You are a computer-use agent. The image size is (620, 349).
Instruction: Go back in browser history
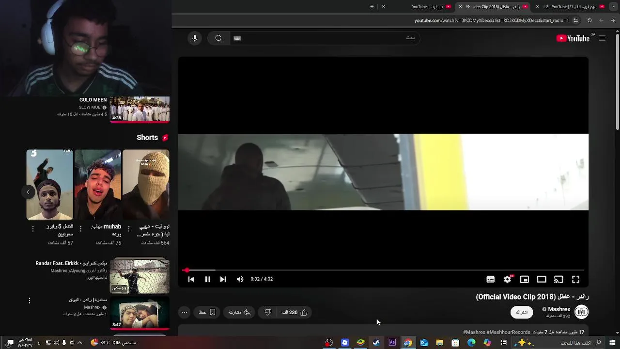[613, 20]
